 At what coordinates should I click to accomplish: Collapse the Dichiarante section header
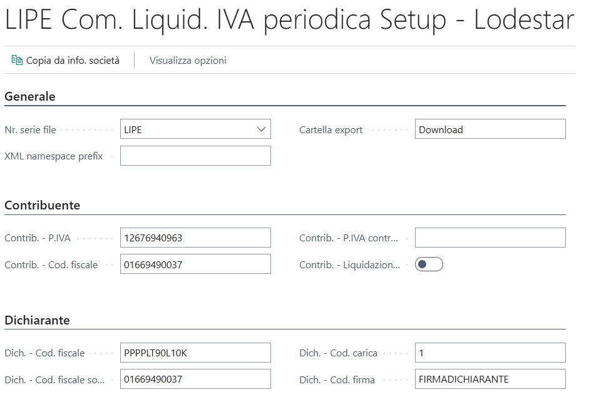[36, 319]
